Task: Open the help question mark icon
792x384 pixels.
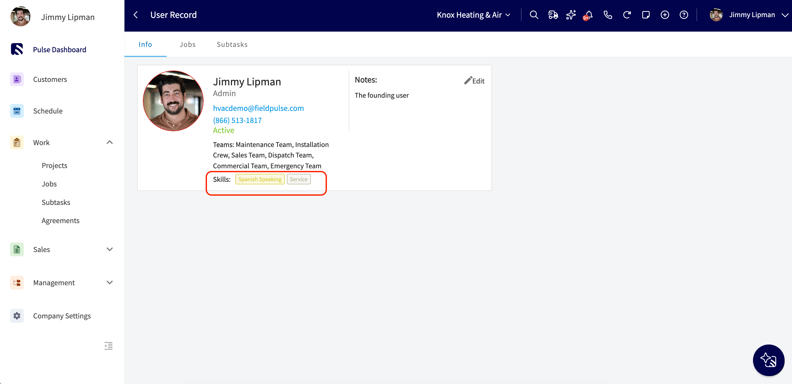Action: [684, 15]
